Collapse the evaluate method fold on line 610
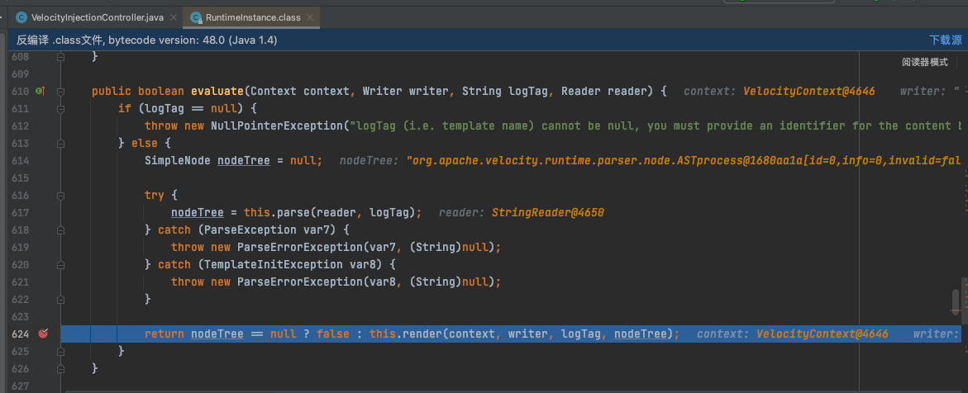This screenshot has width=968, height=393. tap(60, 92)
